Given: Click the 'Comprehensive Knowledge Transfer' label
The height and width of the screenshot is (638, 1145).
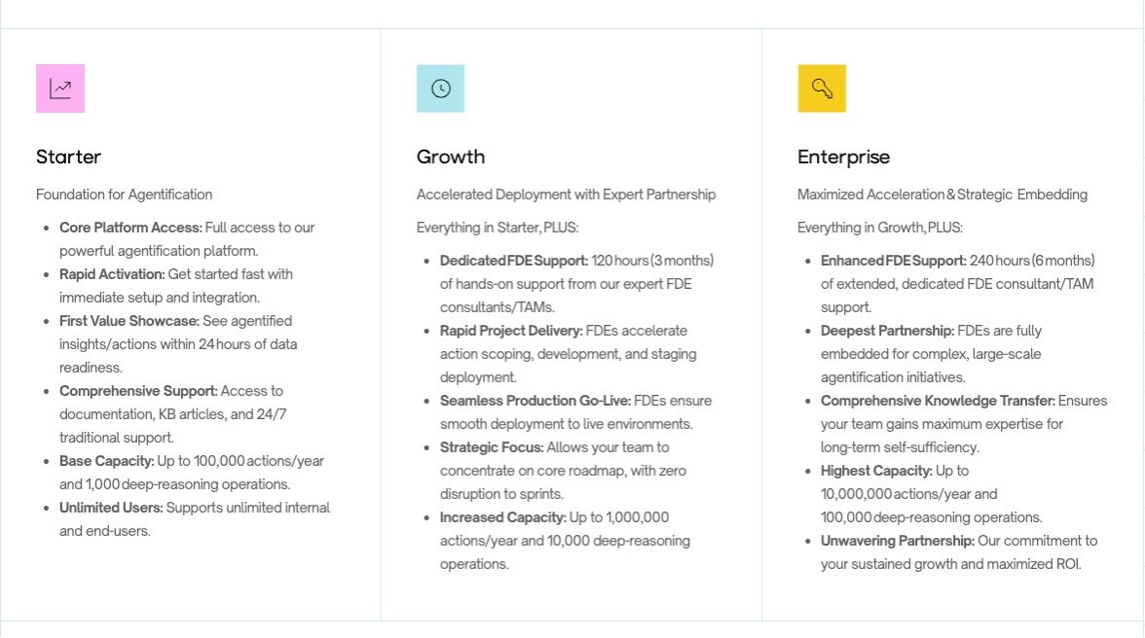Looking at the screenshot, I should coord(938,401).
